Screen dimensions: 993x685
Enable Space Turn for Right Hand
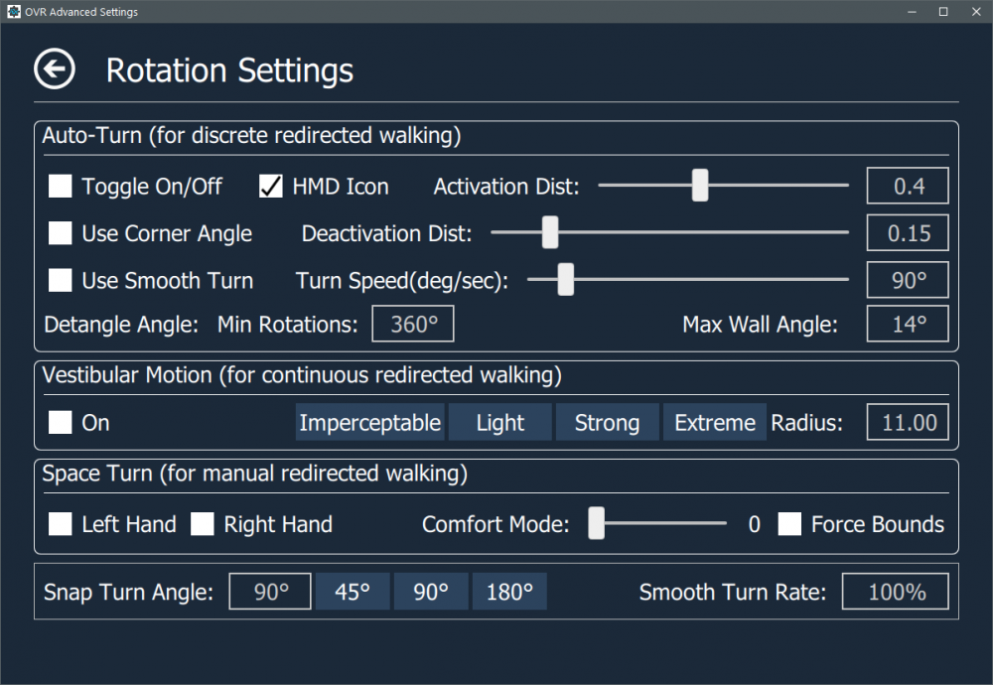tap(203, 524)
